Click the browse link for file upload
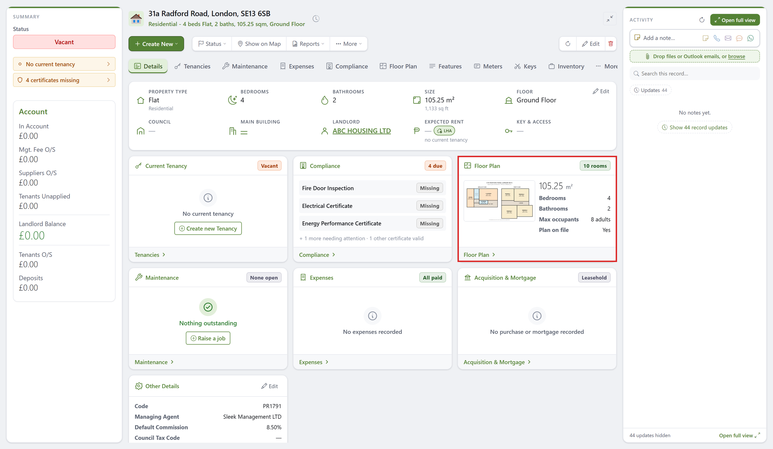 point(736,56)
